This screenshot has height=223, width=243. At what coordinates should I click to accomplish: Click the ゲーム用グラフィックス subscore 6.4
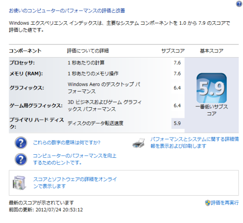177,106
